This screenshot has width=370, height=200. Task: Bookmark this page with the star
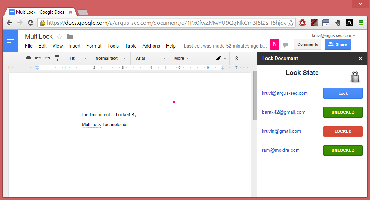tap(291, 23)
